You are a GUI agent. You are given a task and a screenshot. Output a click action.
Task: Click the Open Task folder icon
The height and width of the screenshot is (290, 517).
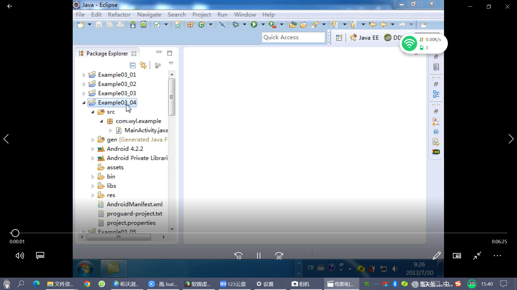pos(303,25)
